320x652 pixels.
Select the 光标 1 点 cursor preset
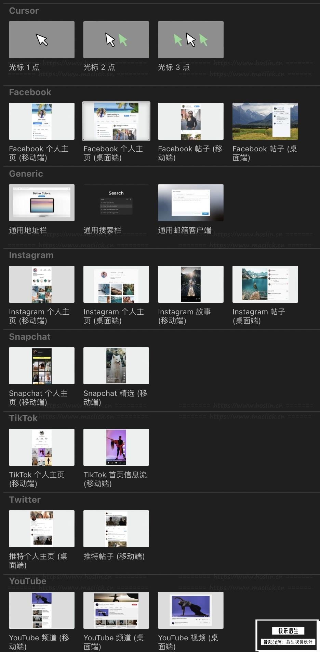click(42, 40)
